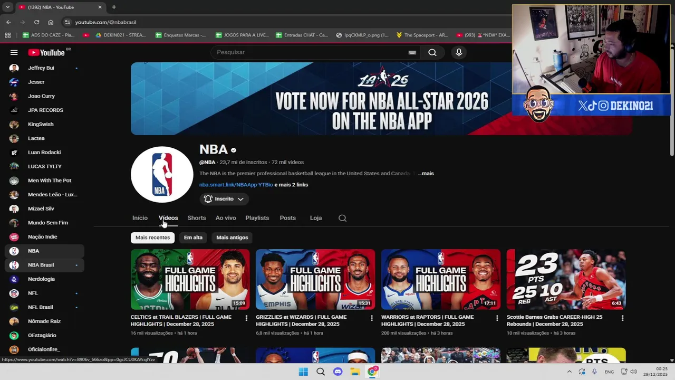Select the Mais recentes filter chip
The width and height of the screenshot is (675, 380).
click(x=152, y=237)
